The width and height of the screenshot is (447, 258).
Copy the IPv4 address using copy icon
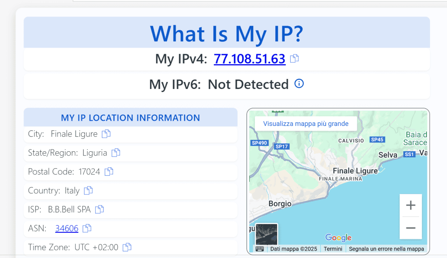pyautogui.click(x=295, y=58)
